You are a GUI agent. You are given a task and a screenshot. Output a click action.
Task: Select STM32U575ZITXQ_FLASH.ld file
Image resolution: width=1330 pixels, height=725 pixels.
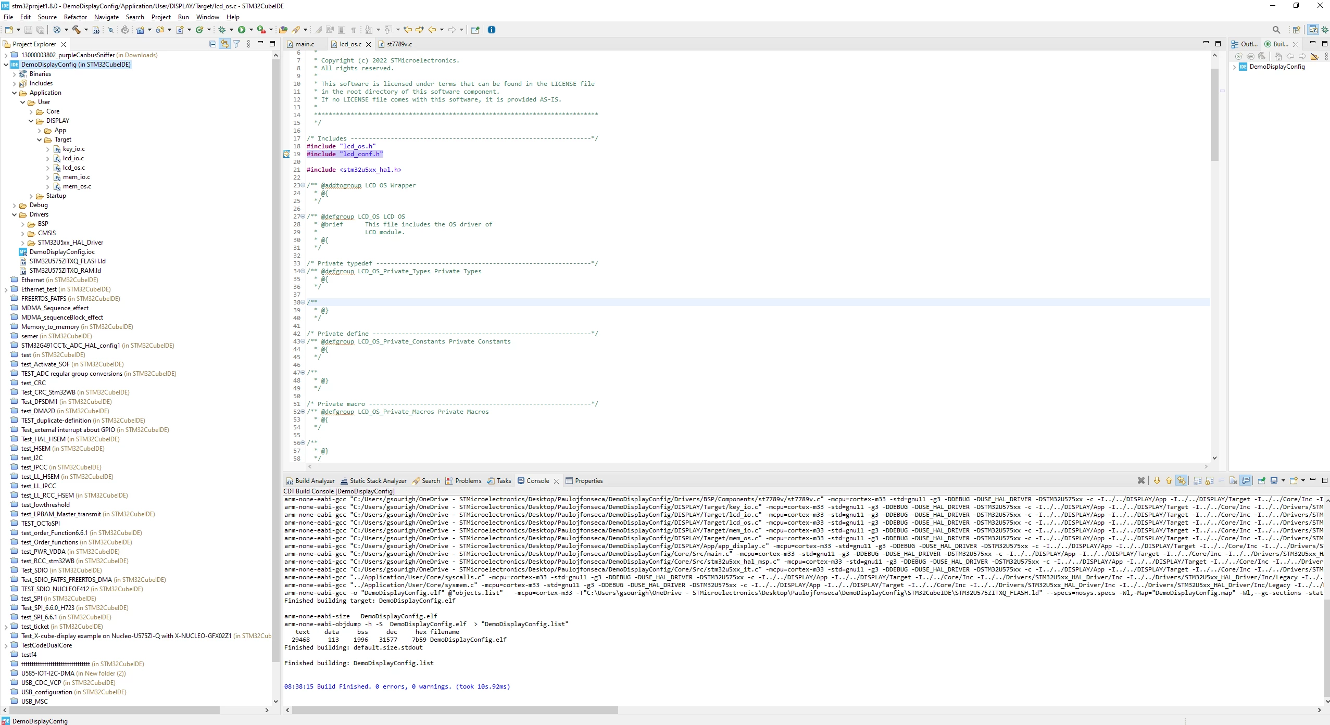(67, 261)
